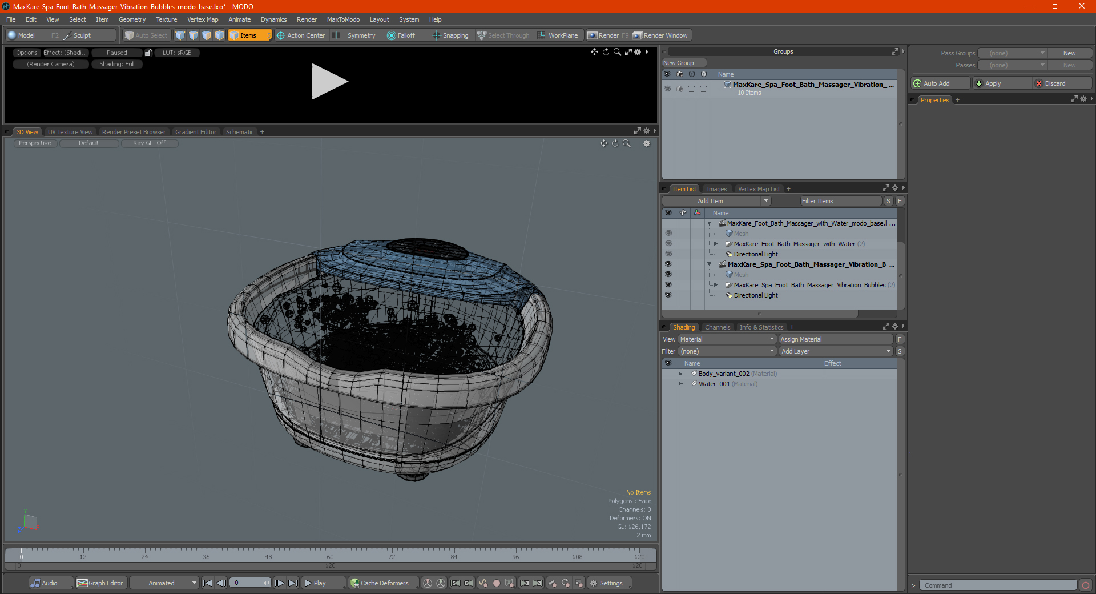
Task: Collapse MaxKare_Foot_Bath_Massager_with_Water_modo_base scene
Action: 710,223
